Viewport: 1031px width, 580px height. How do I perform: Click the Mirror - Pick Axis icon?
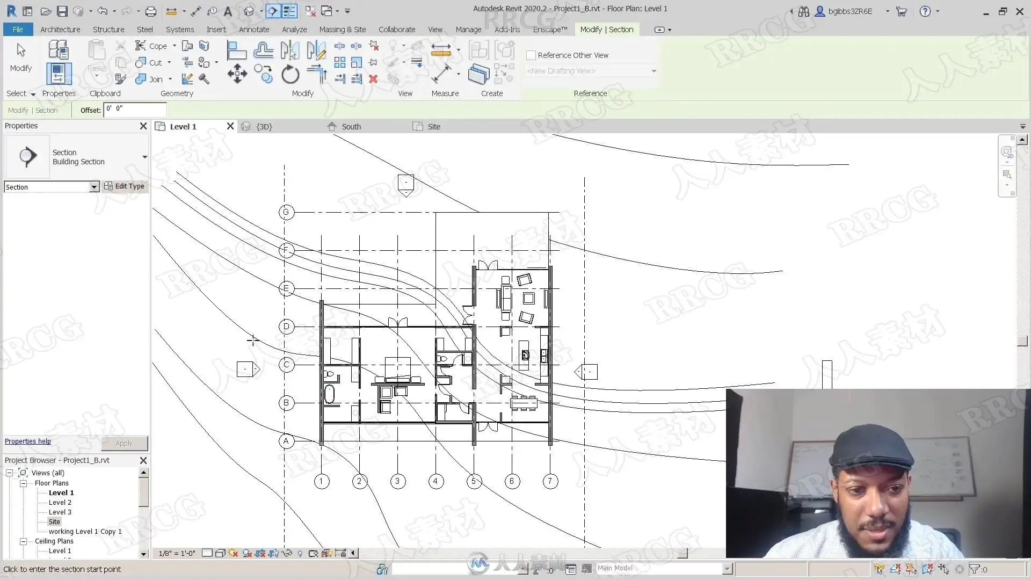coord(290,50)
